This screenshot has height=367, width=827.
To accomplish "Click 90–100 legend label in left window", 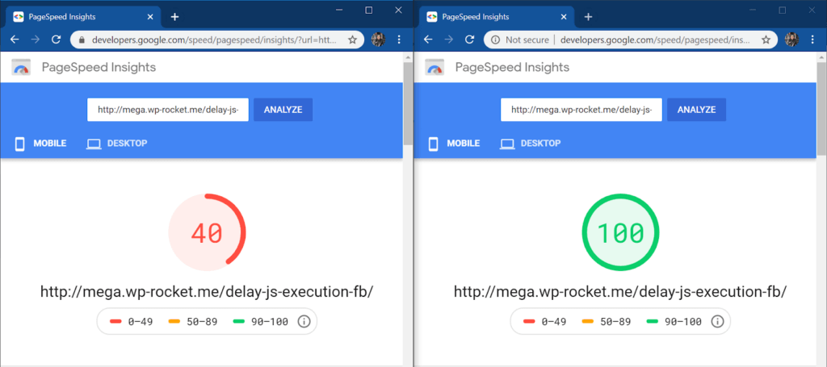I will pos(269,322).
